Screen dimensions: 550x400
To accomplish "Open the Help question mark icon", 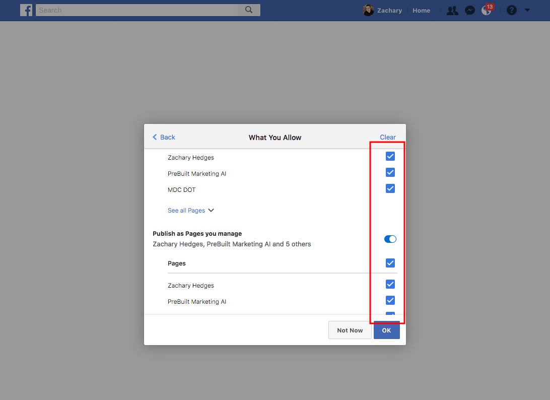I will (x=511, y=10).
